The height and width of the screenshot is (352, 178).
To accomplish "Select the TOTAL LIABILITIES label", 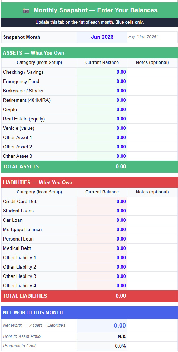I will pyautogui.click(x=25, y=296).
